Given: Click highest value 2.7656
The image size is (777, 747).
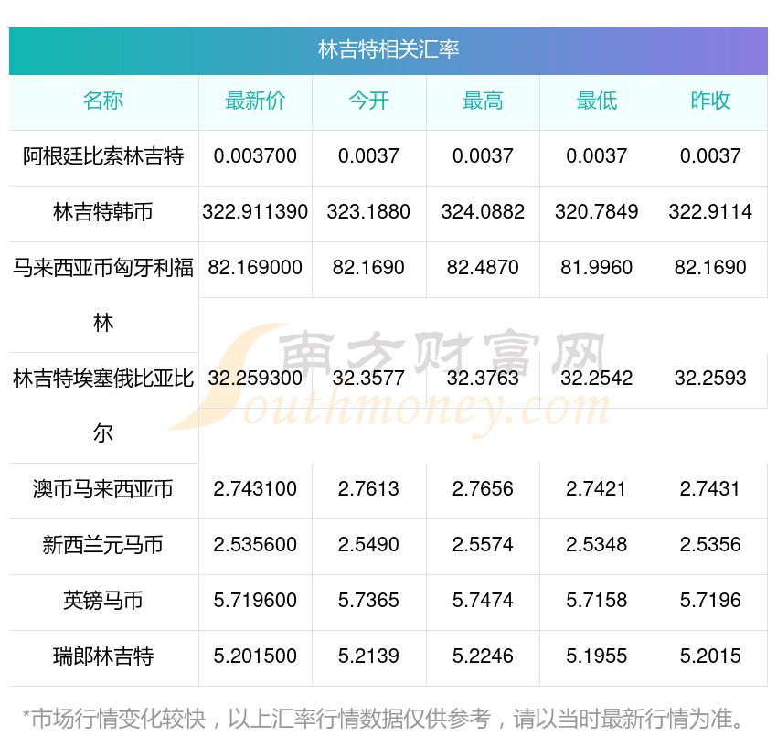Looking at the screenshot, I should (483, 489).
